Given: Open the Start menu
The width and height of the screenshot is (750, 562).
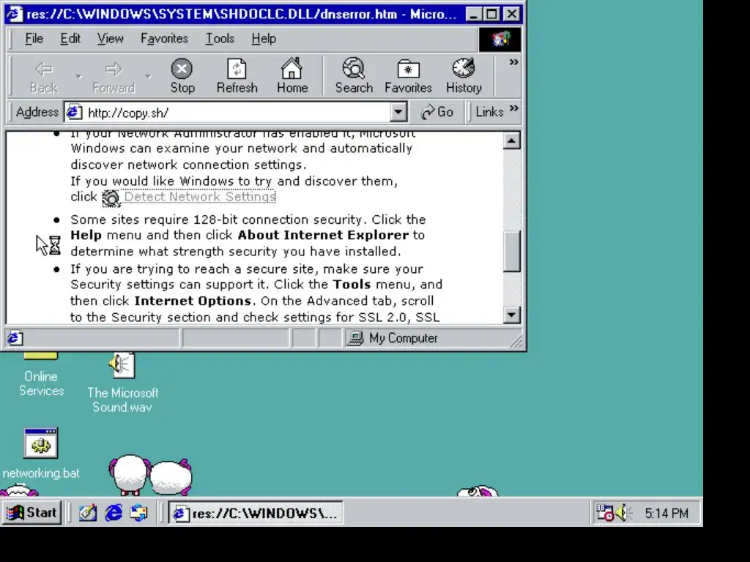Looking at the screenshot, I should (31, 513).
